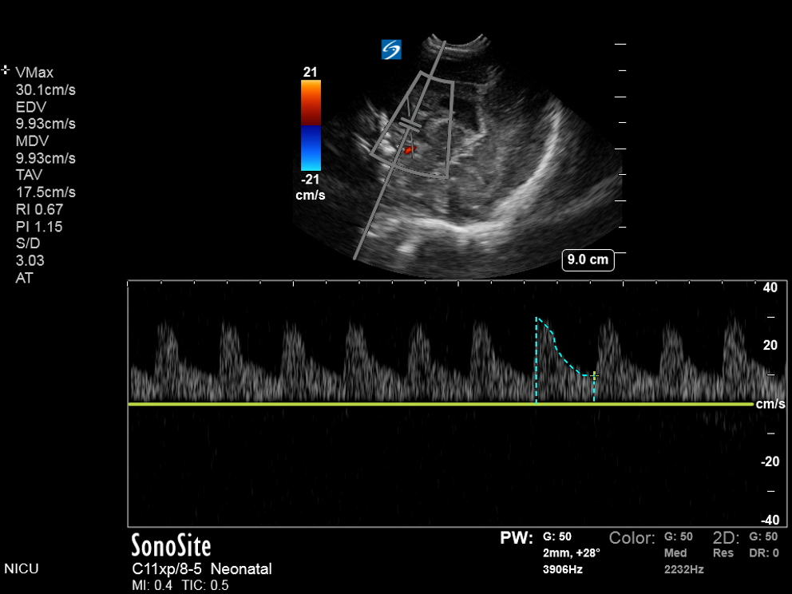Click the PI 1.15 measurement
Image resolution: width=792 pixels, height=594 pixels.
[39, 227]
